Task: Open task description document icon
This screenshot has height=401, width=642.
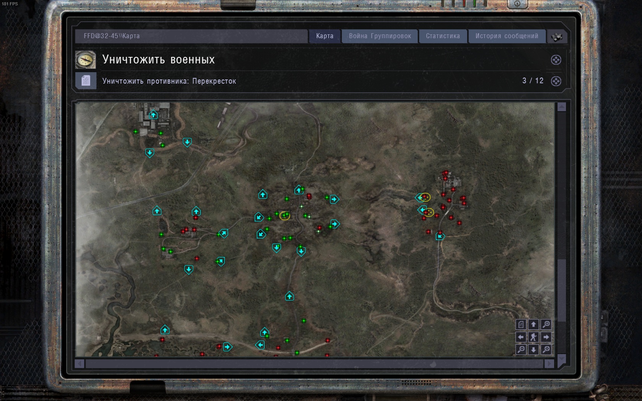Action: tap(86, 81)
